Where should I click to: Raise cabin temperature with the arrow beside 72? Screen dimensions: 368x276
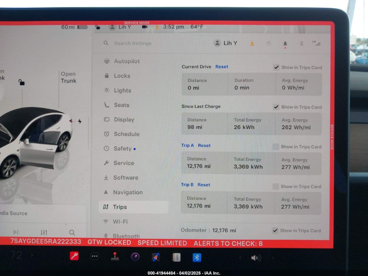tap(32, 255)
